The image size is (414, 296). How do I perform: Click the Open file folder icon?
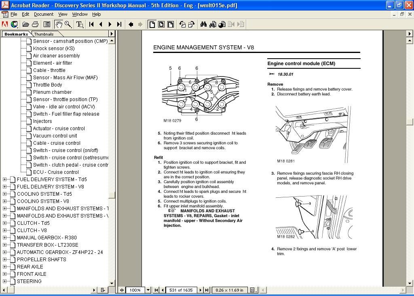click(25, 25)
